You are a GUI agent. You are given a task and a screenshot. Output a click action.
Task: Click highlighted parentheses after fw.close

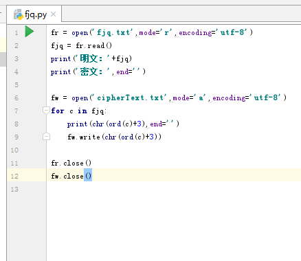click(x=88, y=176)
